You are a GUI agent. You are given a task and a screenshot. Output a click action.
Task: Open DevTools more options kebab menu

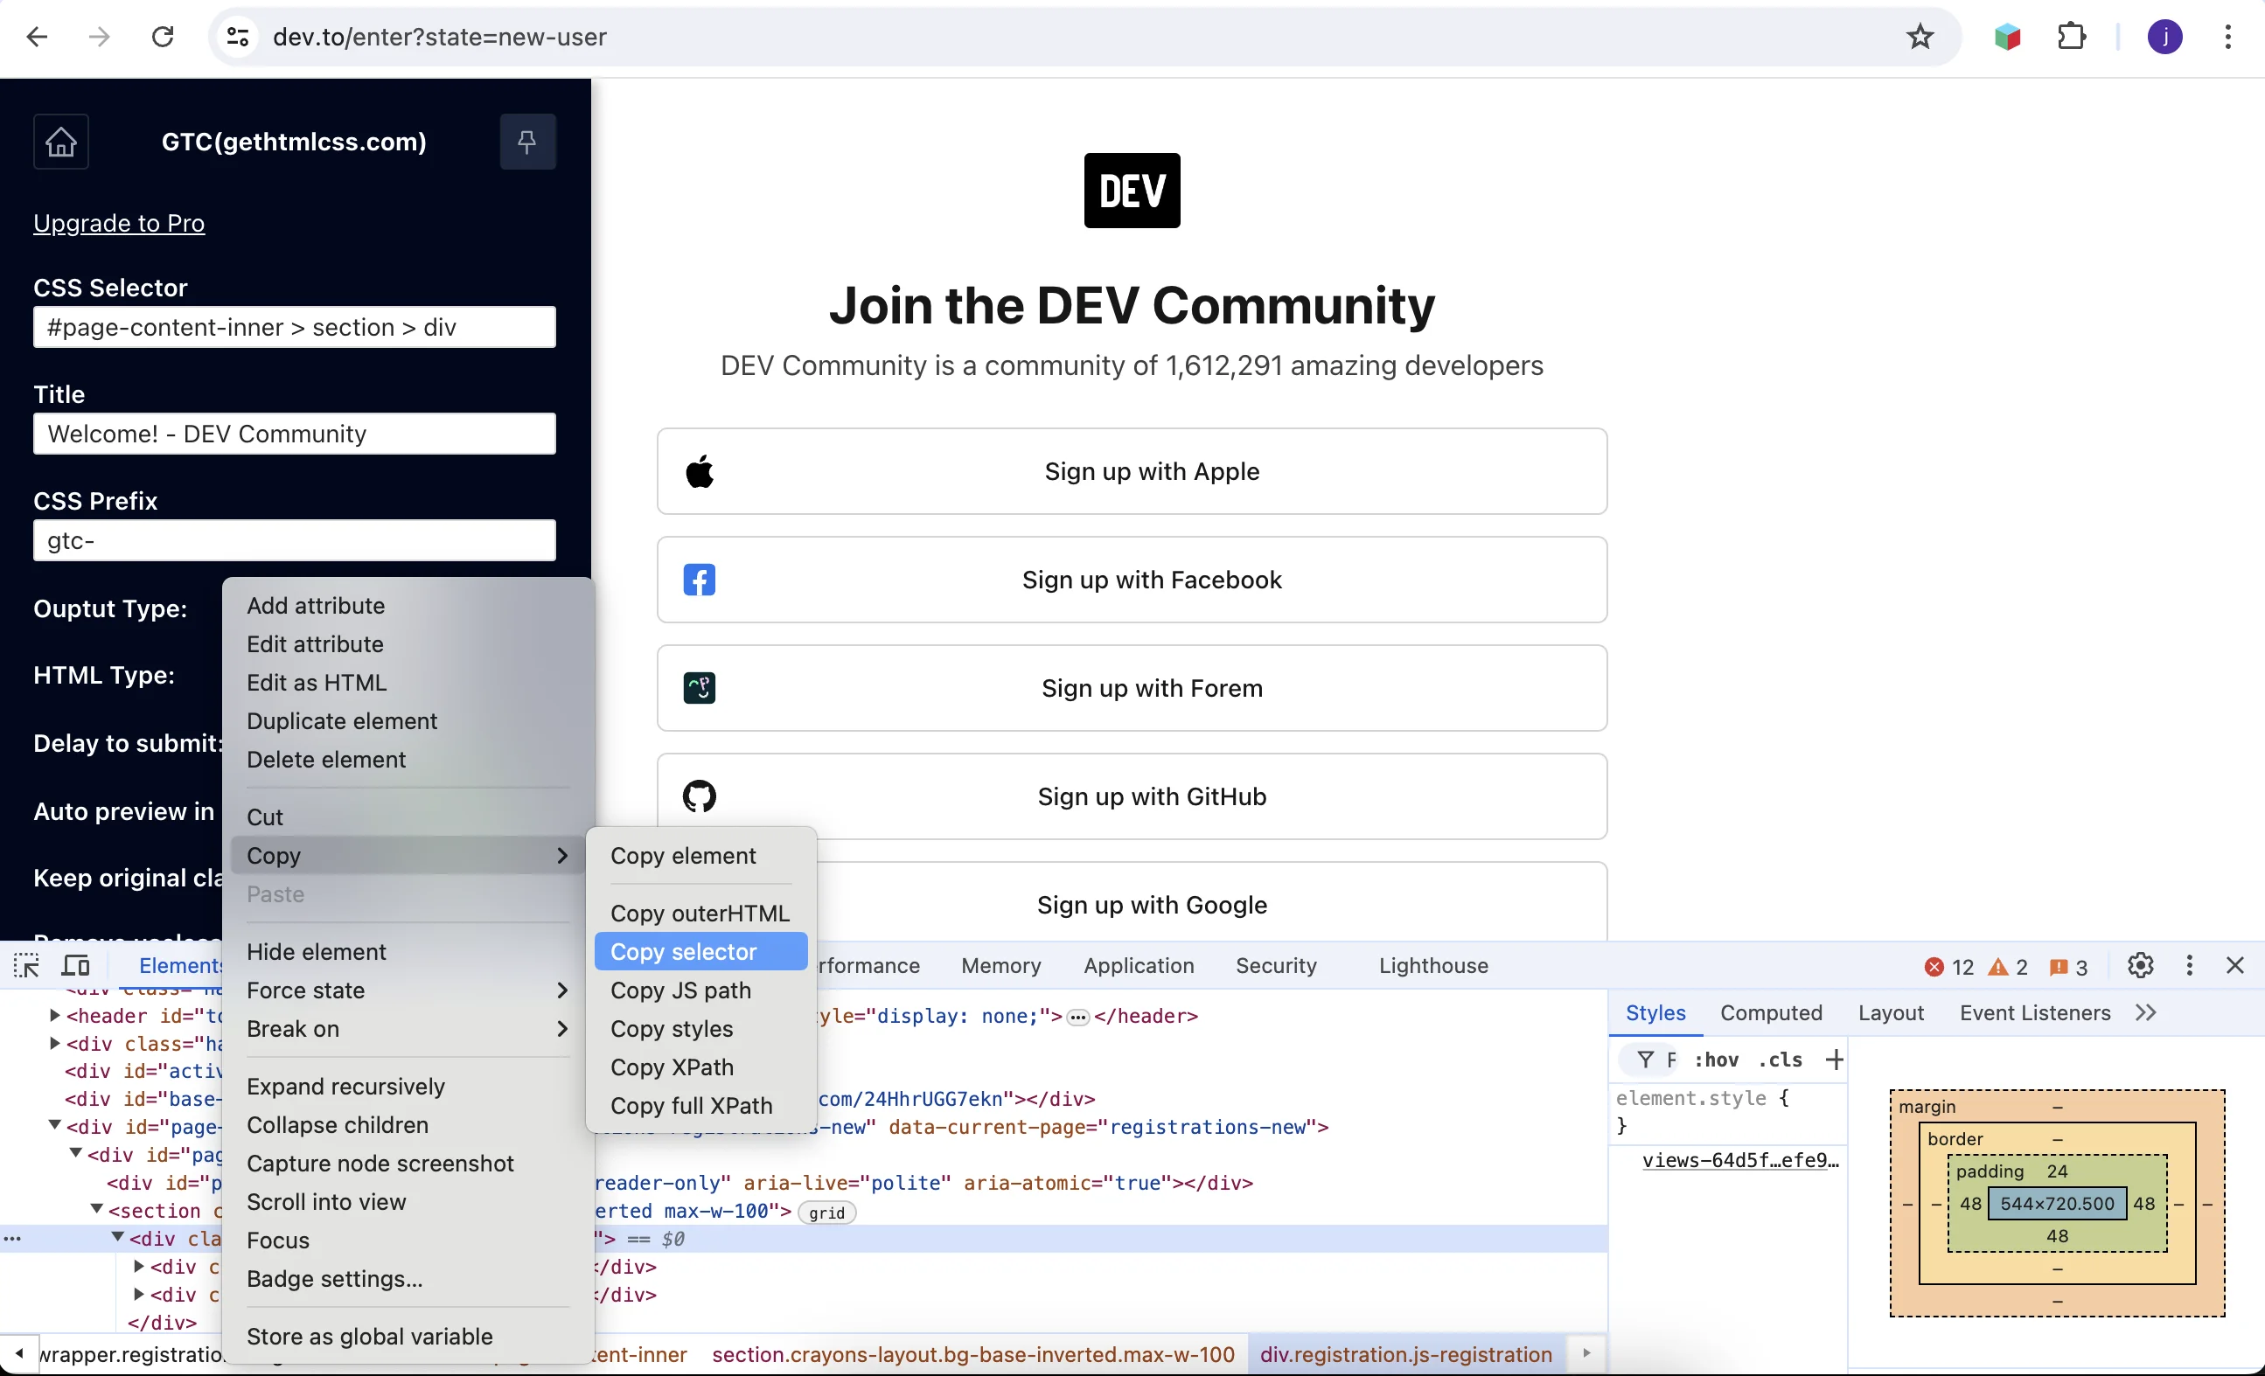(2189, 965)
